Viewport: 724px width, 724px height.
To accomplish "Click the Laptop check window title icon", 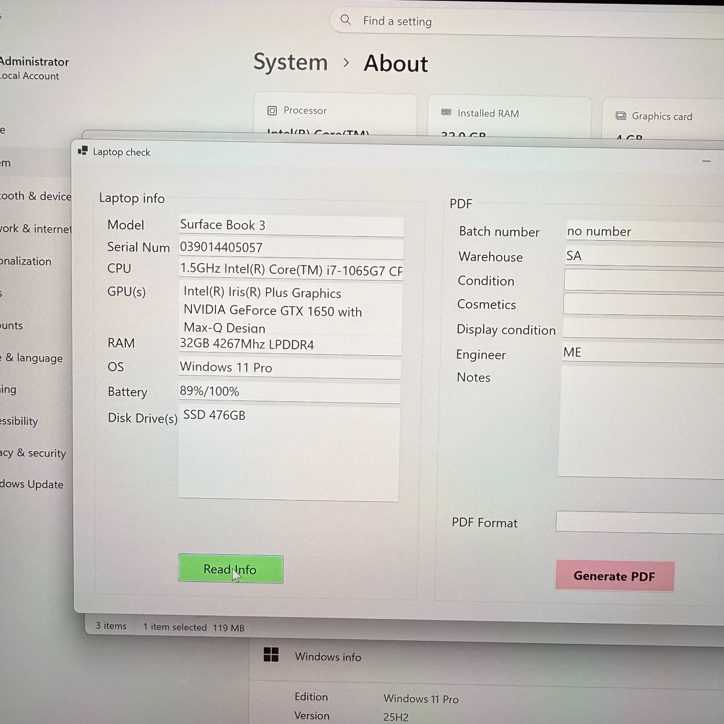I will (82, 151).
